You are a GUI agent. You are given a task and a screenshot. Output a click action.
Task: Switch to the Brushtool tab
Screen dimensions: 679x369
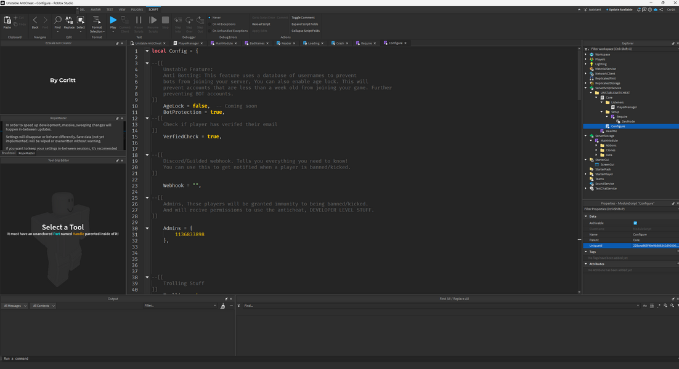point(9,153)
